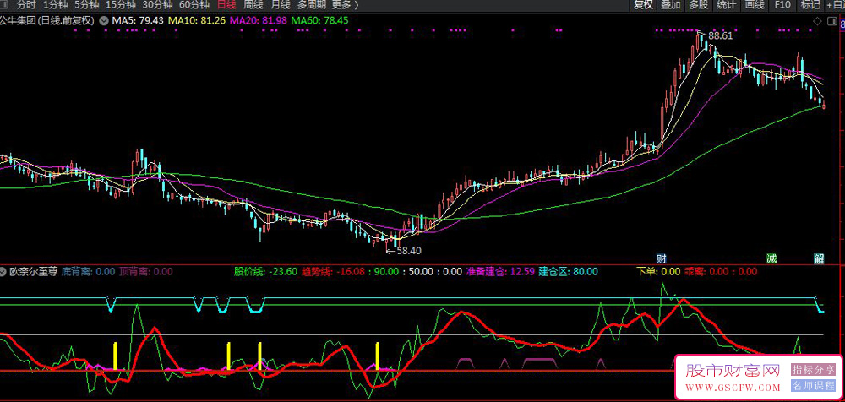845x402 pixels.
Task: Switch to the 周线 weekly chart tab
Action: point(253,5)
